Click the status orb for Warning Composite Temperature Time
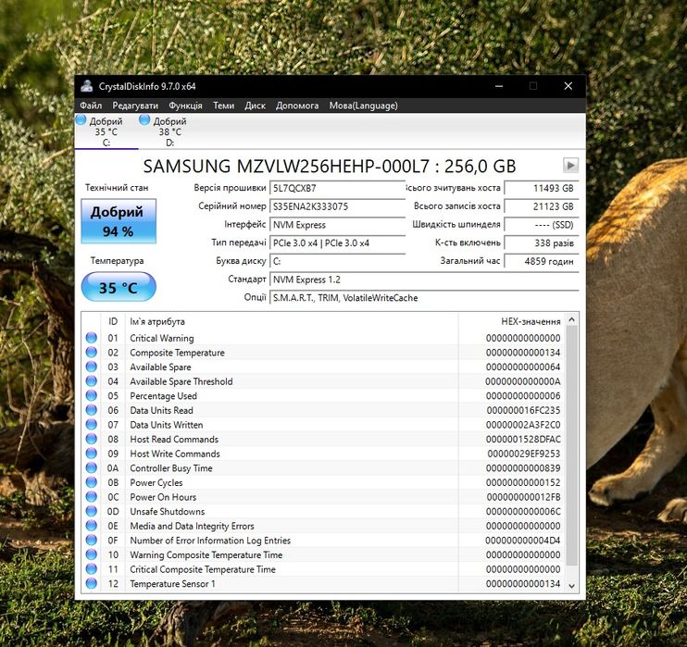 pos(91,554)
